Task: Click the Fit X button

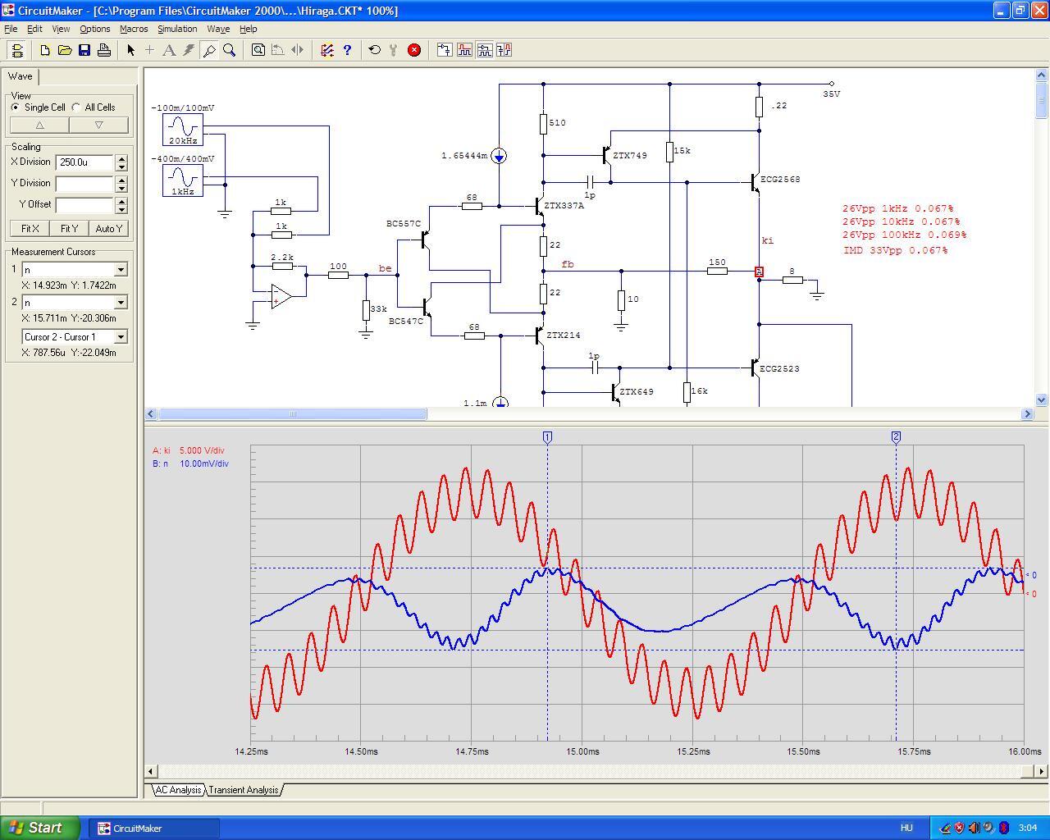Action: pyautogui.click(x=30, y=229)
